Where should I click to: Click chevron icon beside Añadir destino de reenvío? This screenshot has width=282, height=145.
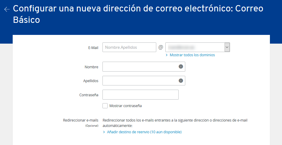point(104,132)
